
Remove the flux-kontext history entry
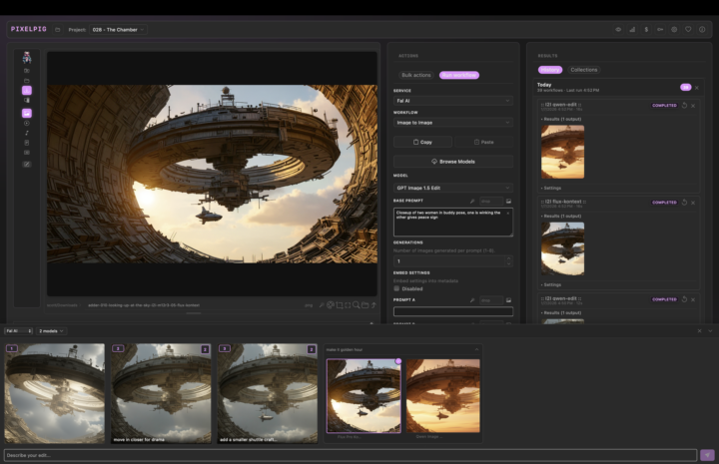693,203
